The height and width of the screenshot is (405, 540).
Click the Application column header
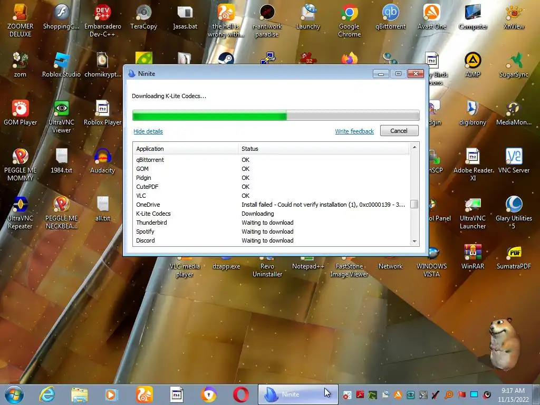186,149
